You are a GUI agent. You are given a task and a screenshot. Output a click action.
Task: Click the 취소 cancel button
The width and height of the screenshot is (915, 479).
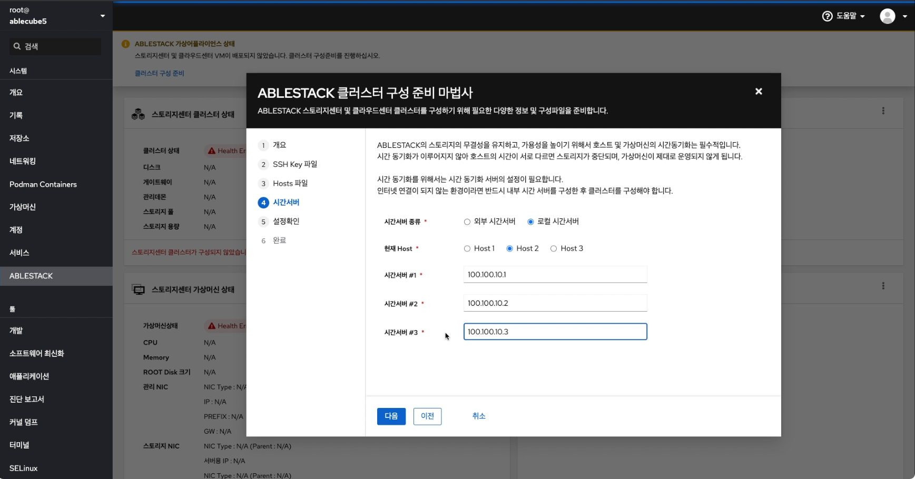click(479, 416)
